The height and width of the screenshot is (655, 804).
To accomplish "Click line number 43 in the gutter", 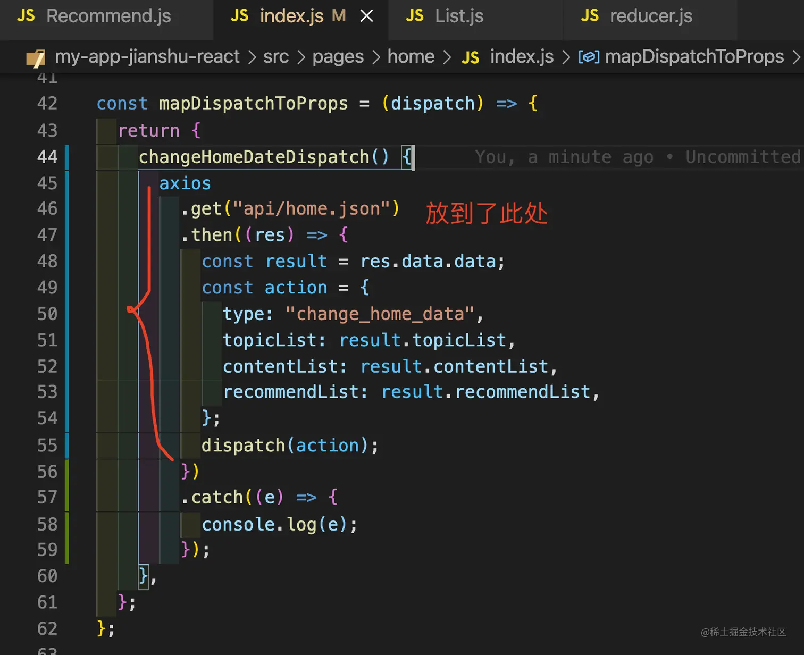I will coord(47,130).
